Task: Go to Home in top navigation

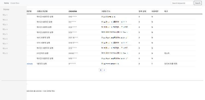Action: point(6,3)
